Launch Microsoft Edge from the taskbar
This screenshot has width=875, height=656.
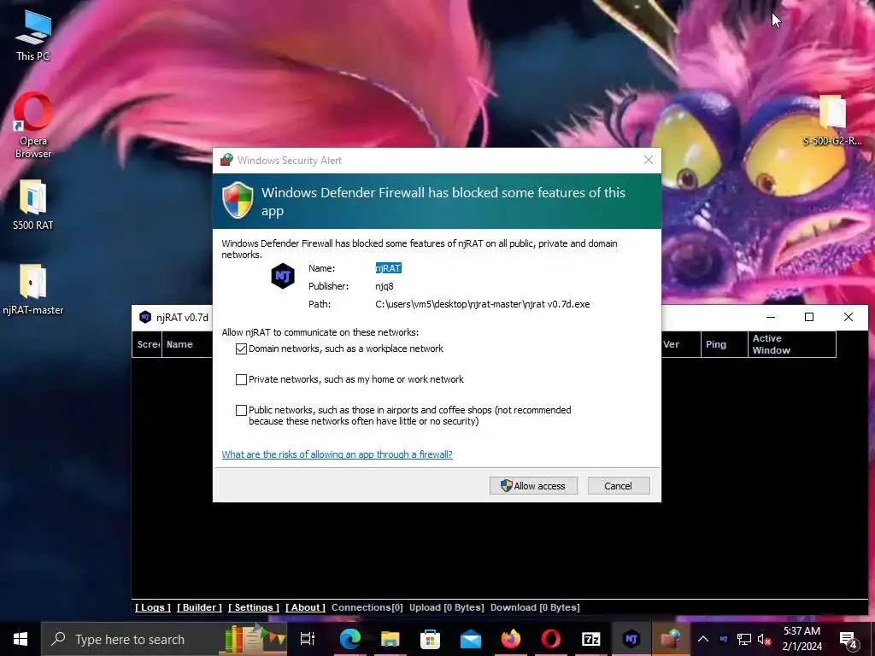[x=349, y=639]
